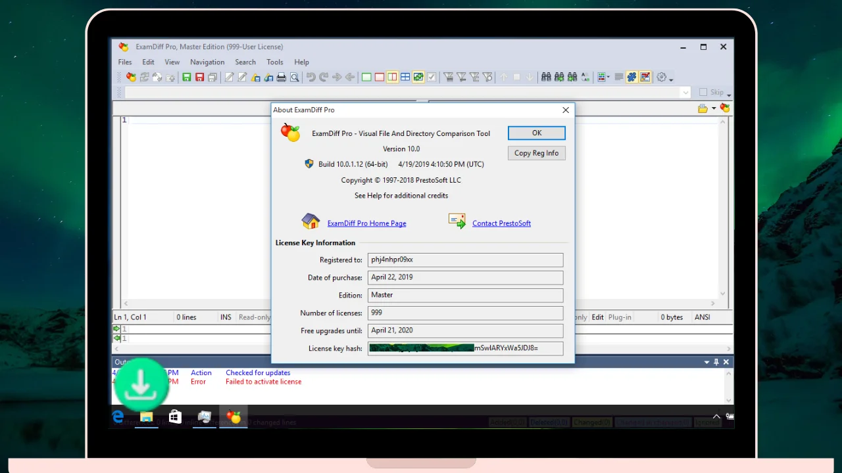The height and width of the screenshot is (473, 842).
Task: Close the Output panel
Action: click(x=726, y=362)
